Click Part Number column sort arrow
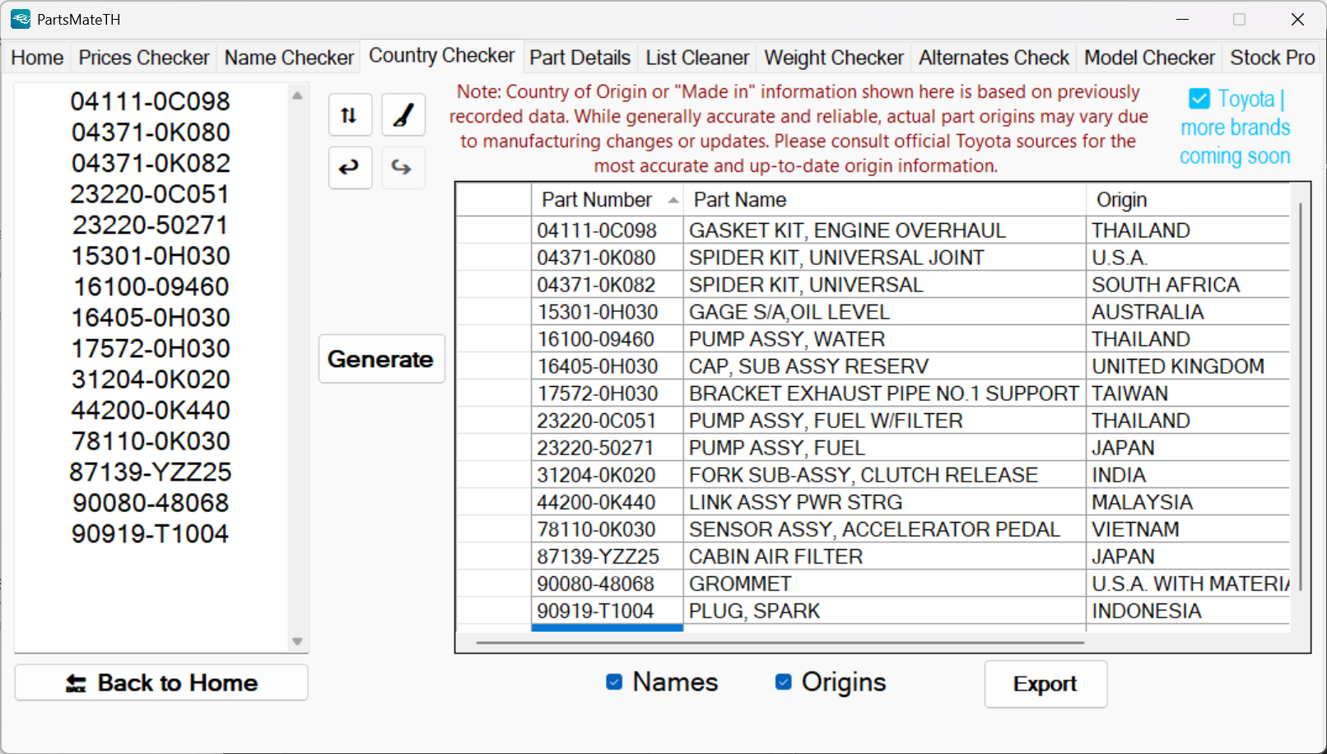Screen dimensions: 1327x754 (x=673, y=200)
